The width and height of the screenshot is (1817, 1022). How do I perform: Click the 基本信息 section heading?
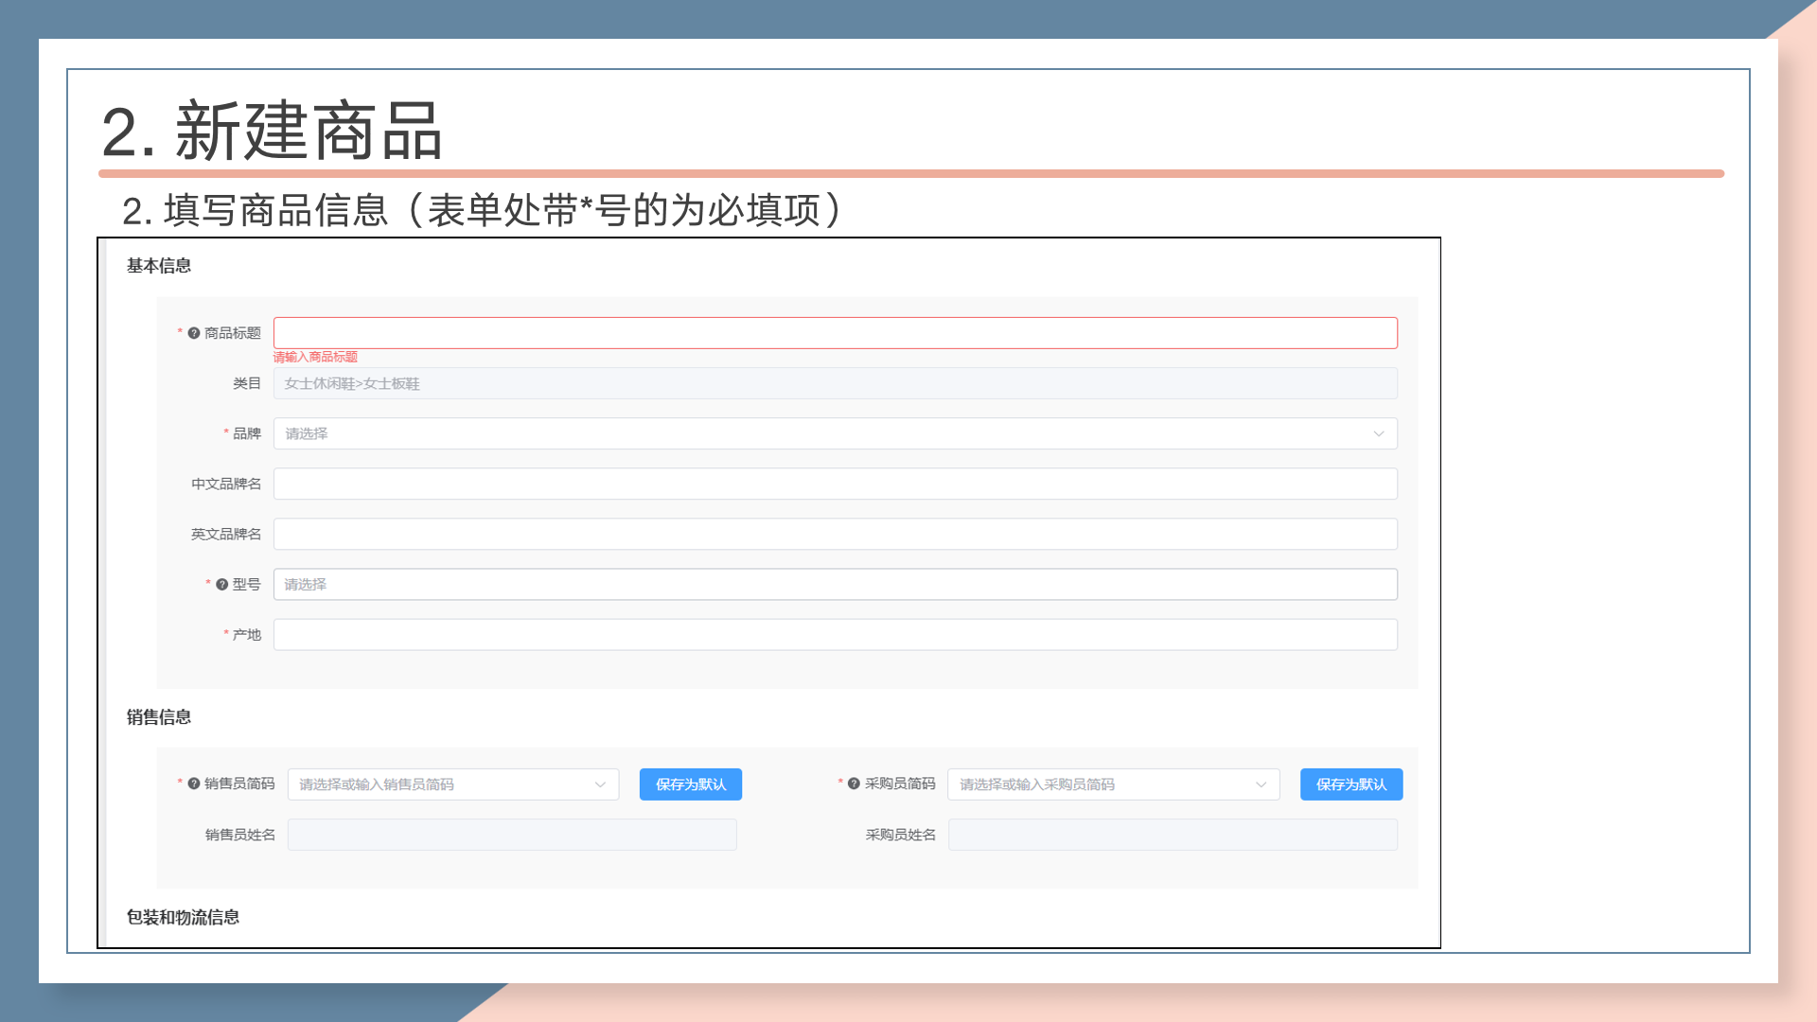click(159, 266)
